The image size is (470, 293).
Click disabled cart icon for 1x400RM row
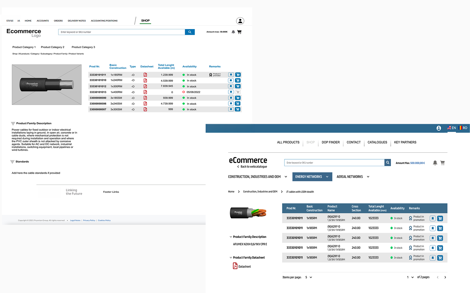tap(238, 92)
